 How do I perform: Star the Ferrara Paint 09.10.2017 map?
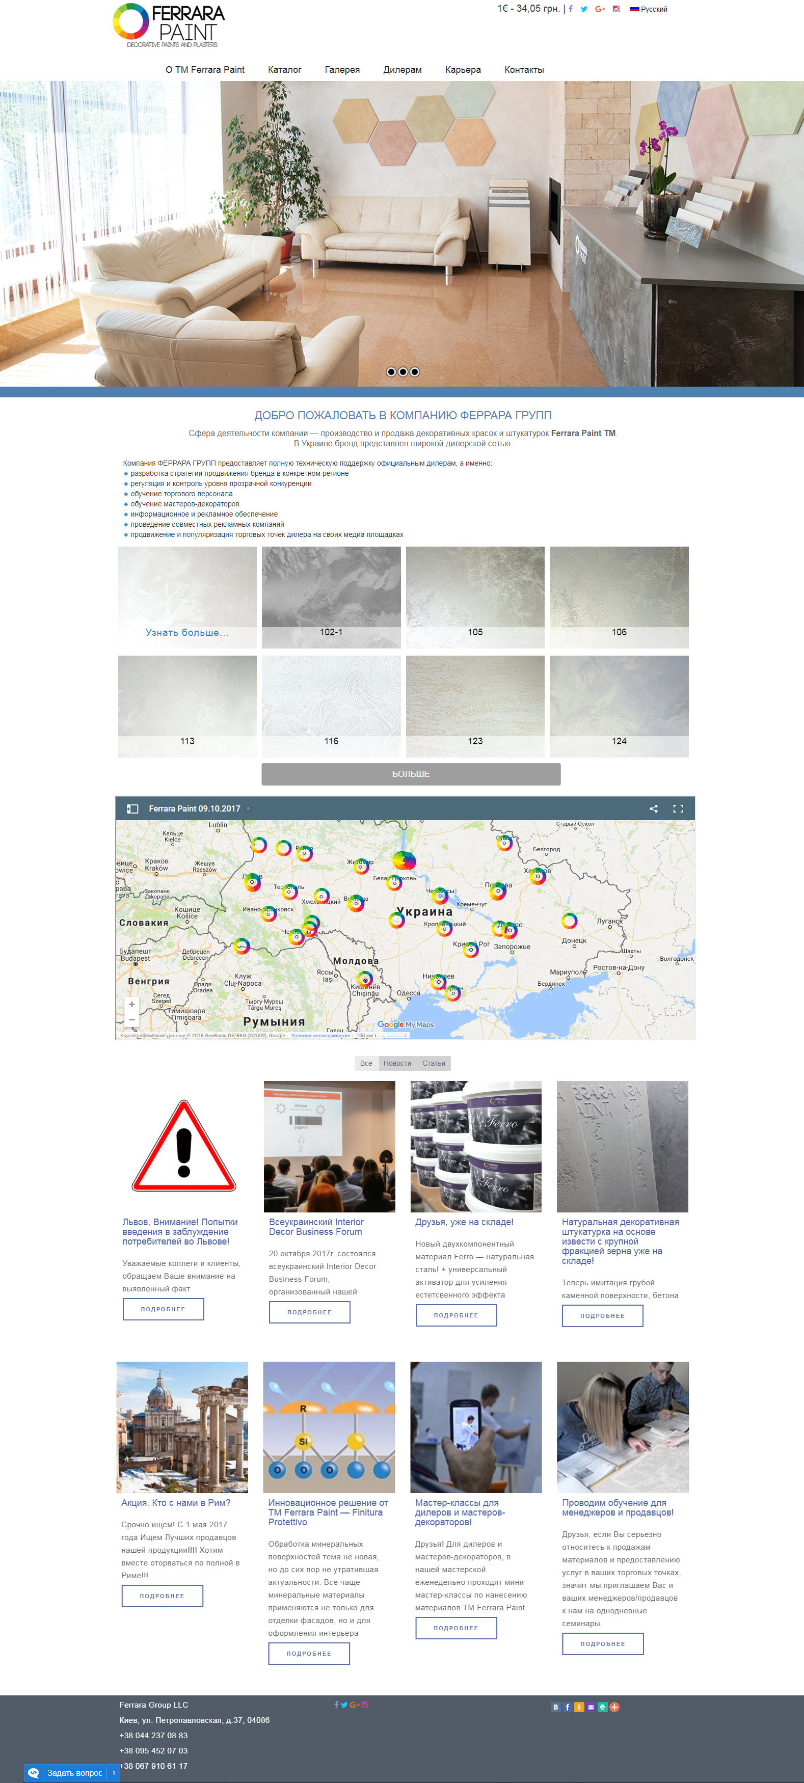[249, 808]
